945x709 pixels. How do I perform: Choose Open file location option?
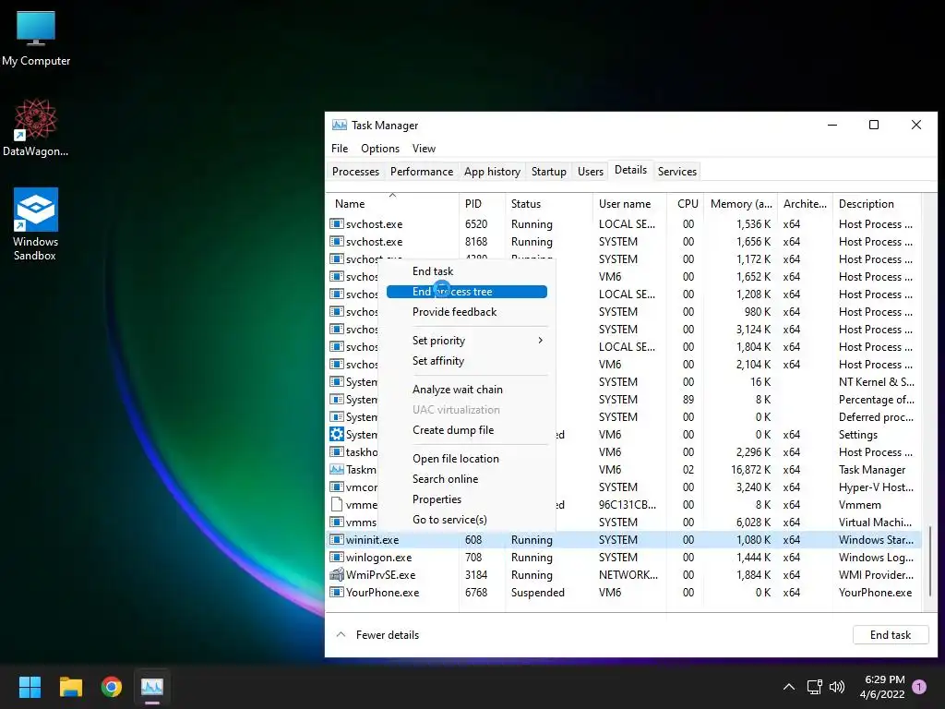pos(467,459)
